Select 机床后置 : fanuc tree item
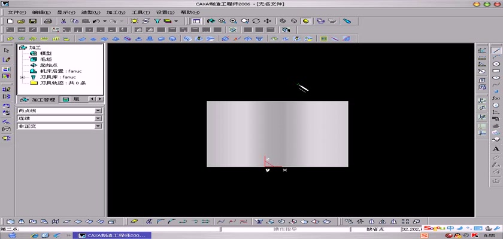The image size is (503, 239). (61, 71)
